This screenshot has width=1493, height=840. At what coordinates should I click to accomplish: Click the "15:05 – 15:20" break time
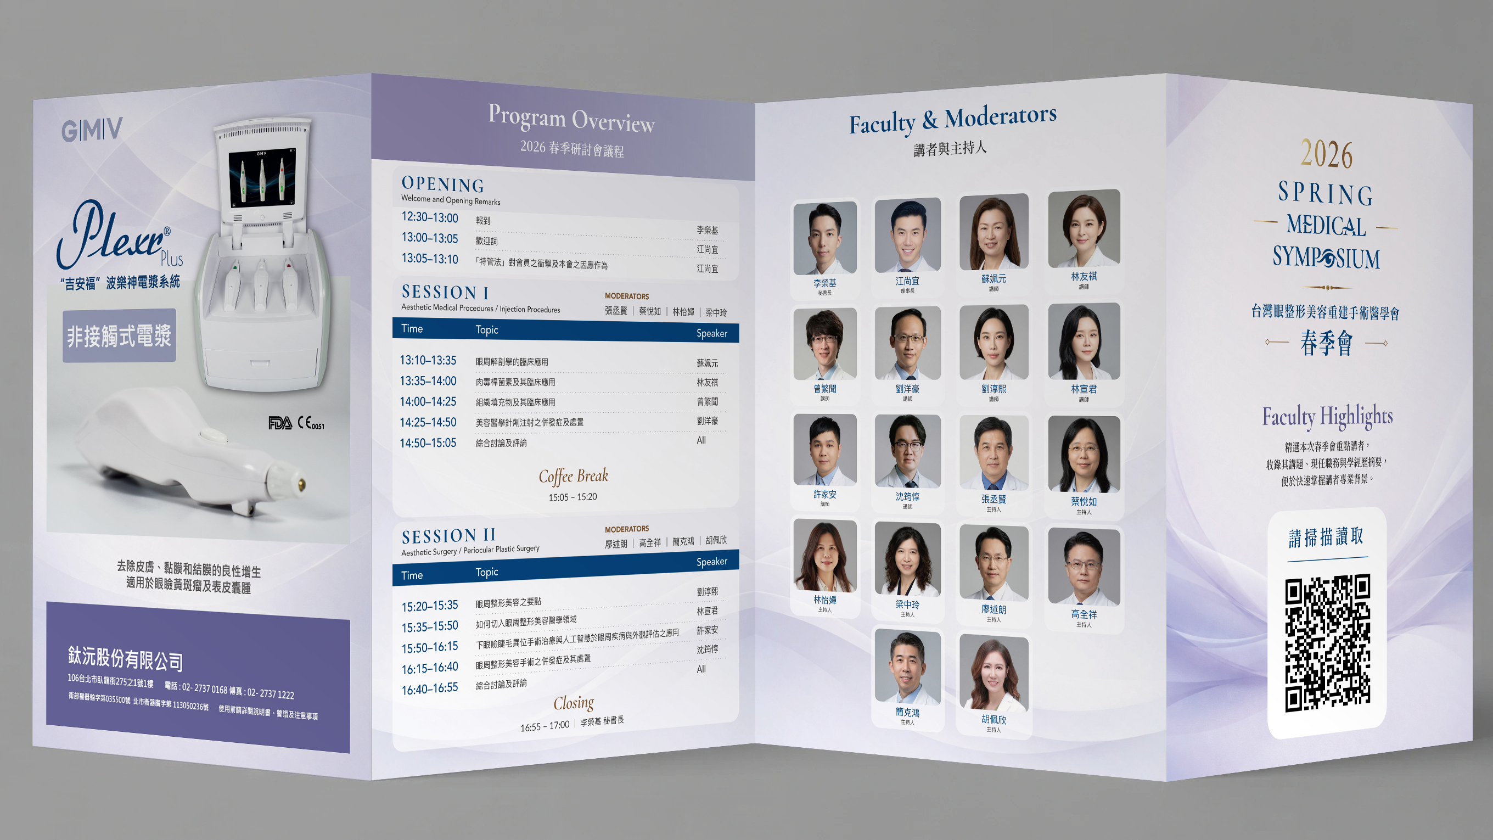[x=572, y=497]
